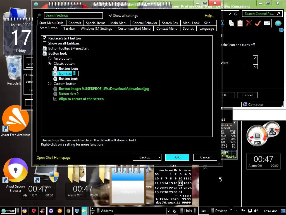Click the volume speaker tray icon
The height and width of the screenshot is (215, 286).
[x=256, y=211]
